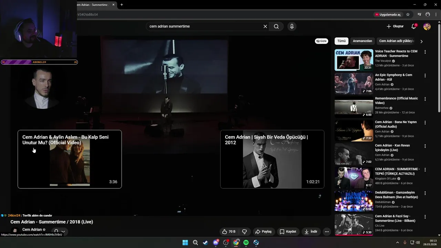
Task: Open Spotify from the taskbar
Action: pyautogui.click(x=246, y=242)
